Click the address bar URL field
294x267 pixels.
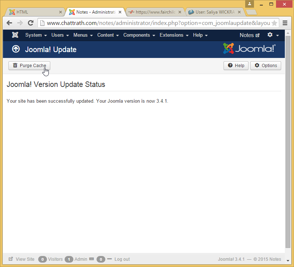coord(154,23)
